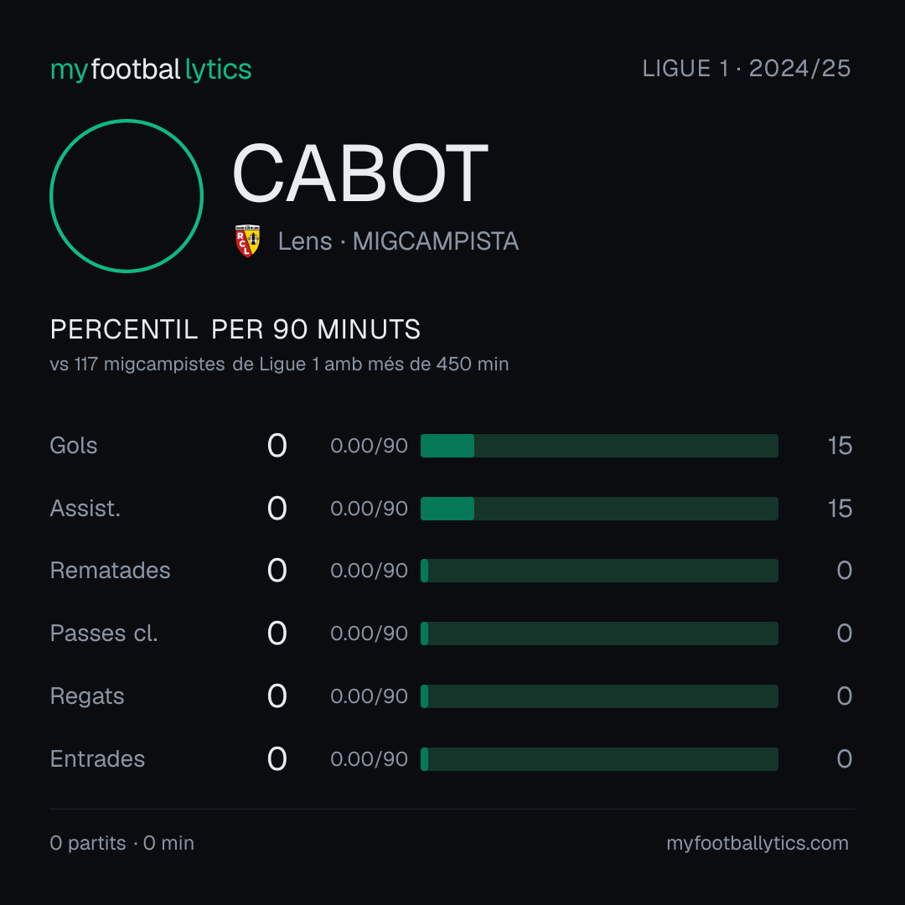
Task: Click the Lens club crest icon
Action: tap(247, 240)
